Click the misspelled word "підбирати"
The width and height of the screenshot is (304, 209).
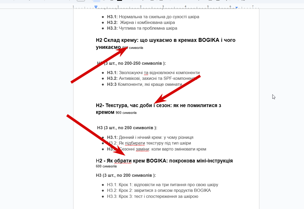coord(135,143)
